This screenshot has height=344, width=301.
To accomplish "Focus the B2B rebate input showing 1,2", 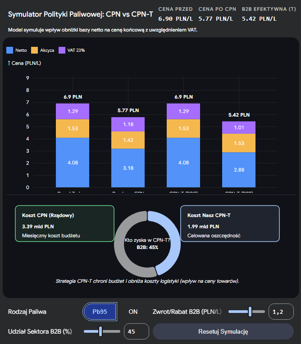I will 281,312.
